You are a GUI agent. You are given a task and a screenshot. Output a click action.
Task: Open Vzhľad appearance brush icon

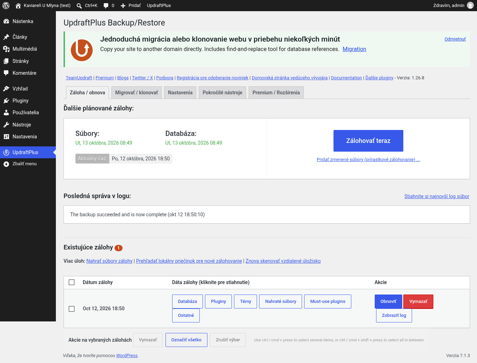6,89
